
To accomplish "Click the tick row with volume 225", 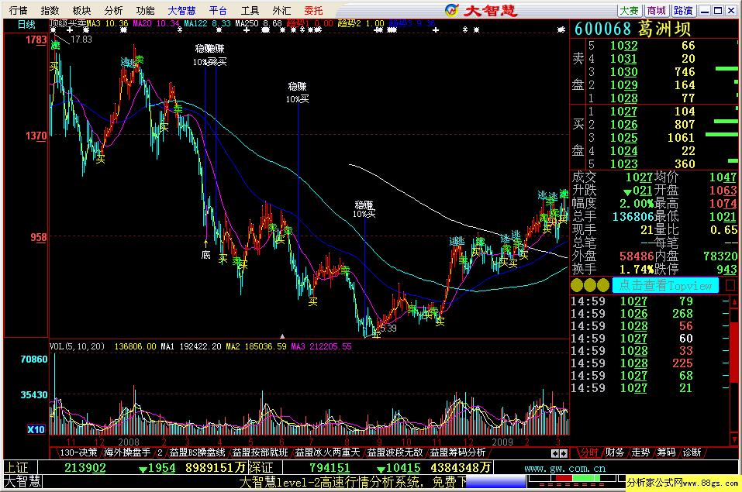I will (650, 363).
